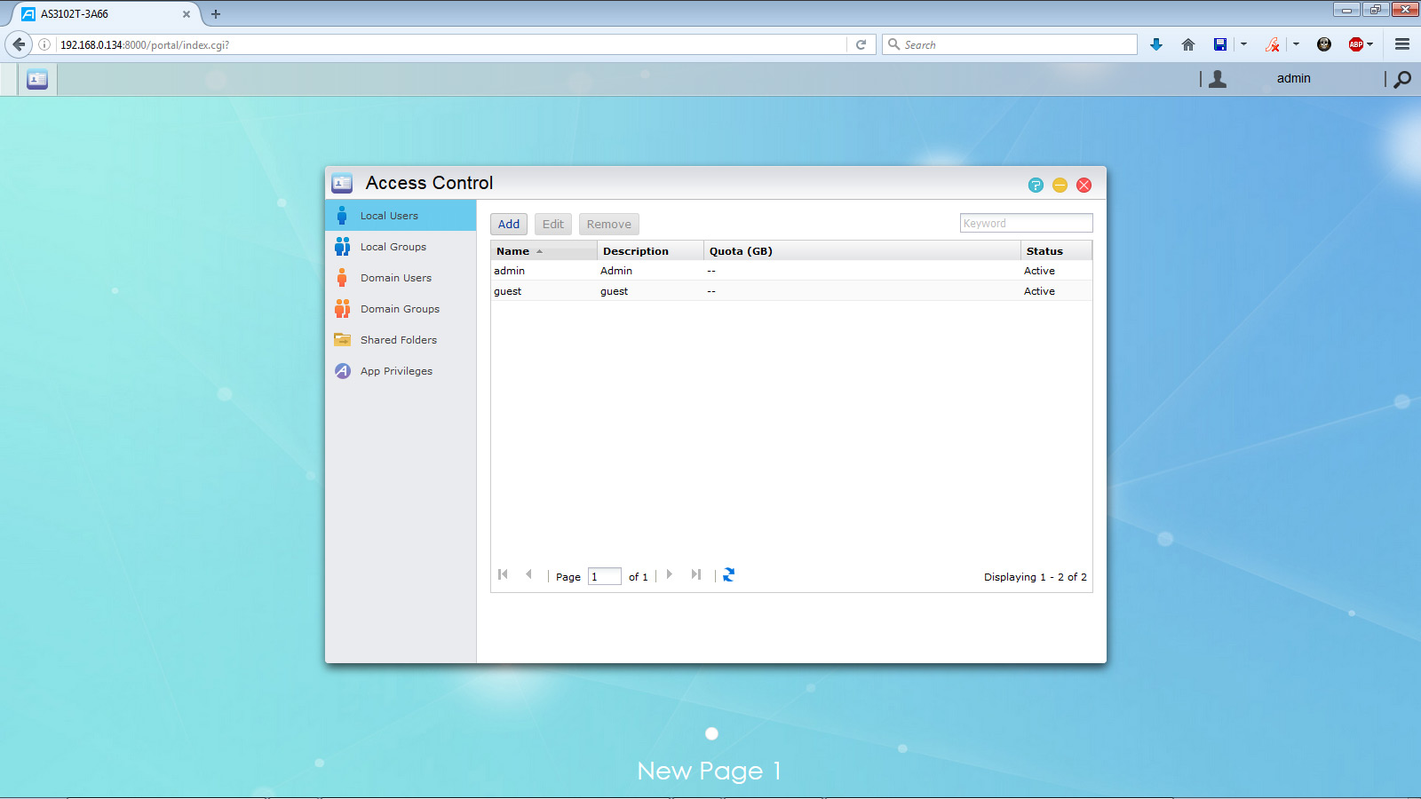Open the portal search magnifier icon
The image size is (1421, 799).
pos(1402,79)
